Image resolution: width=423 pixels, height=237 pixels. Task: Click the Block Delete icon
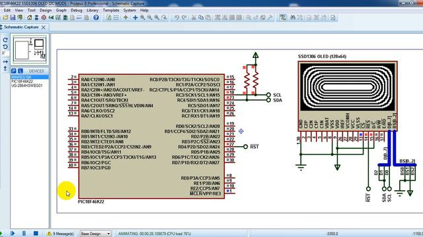coord(239,18)
